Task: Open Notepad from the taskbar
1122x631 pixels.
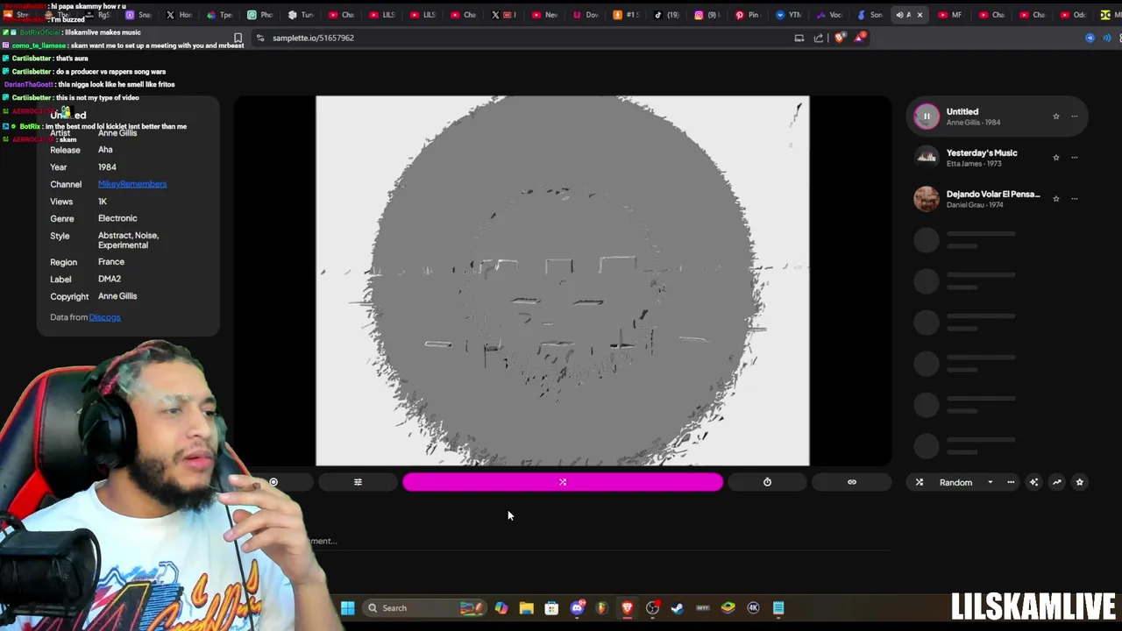Action: [778, 607]
